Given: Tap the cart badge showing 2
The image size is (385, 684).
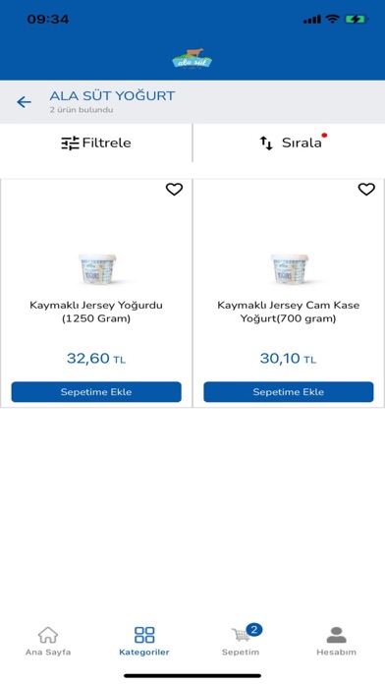Looking at the screenshot, I should click(x=254, y=630).
